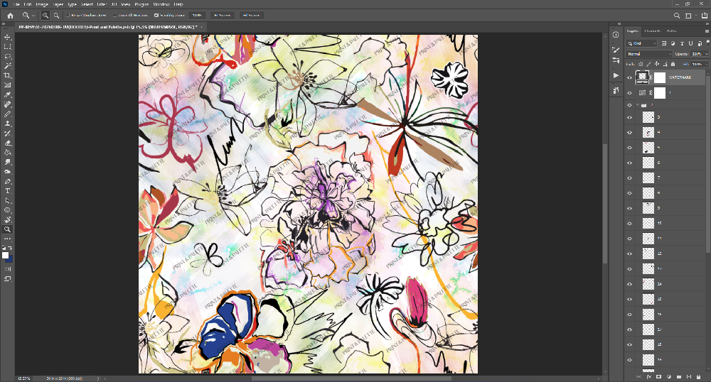The image size is (711, 382).
Task: Open Zoom tool preset picker arrow
Action: [33, 16]
